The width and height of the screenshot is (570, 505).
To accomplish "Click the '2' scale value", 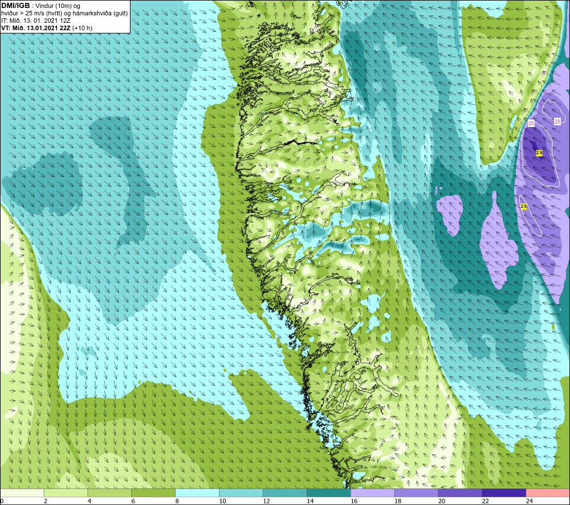I will (46, 501).
